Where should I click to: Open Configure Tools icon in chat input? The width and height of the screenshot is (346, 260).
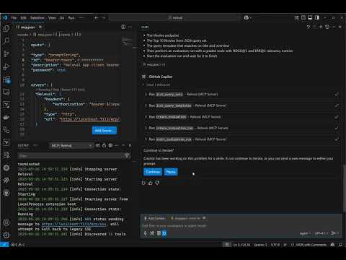coord(152,233)
